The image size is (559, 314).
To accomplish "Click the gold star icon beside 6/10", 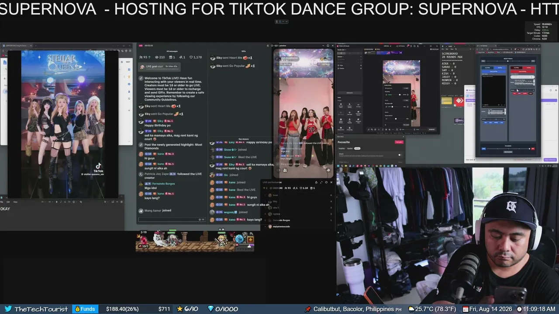I will [179, 309].
